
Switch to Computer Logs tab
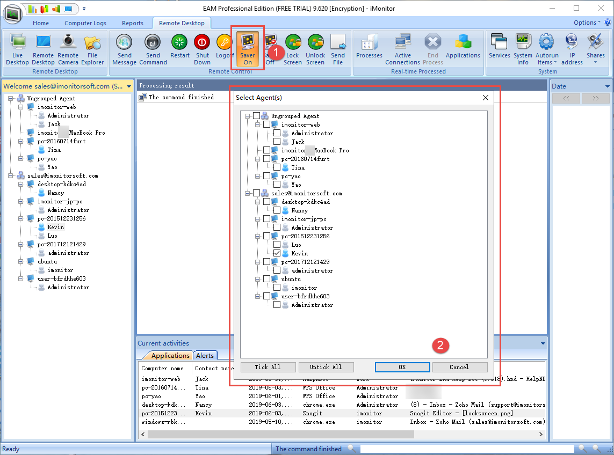[x=85, y=23]
